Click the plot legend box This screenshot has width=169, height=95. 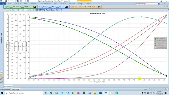[160, 43]
